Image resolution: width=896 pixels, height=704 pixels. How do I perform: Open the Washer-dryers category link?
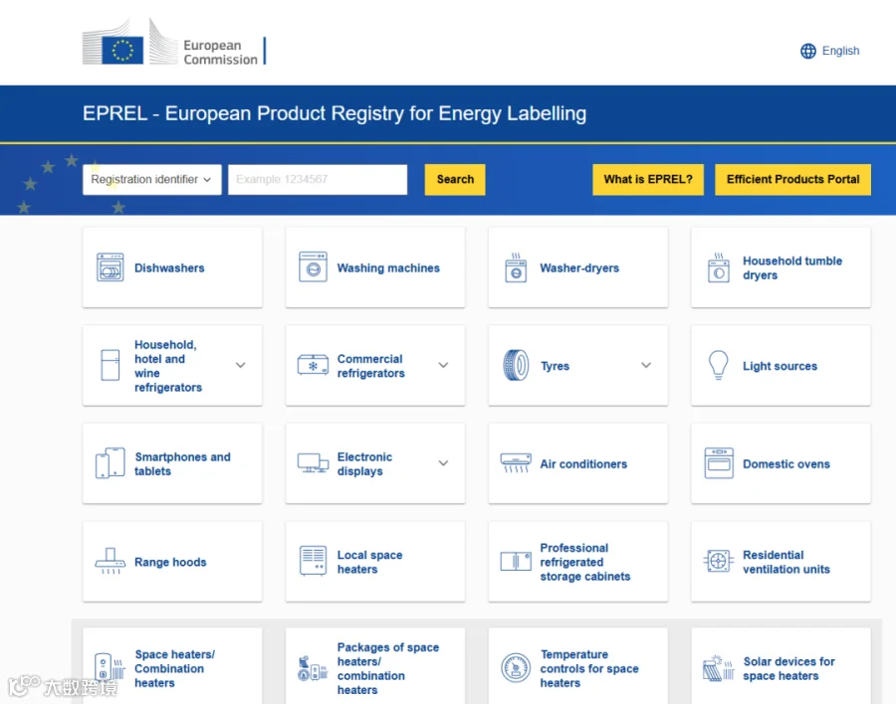tap(579, 267)
